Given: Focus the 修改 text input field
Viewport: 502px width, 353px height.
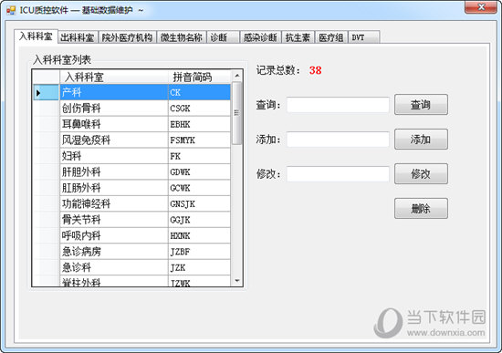Looking at the screenshot, I should (x=338, y=174).
